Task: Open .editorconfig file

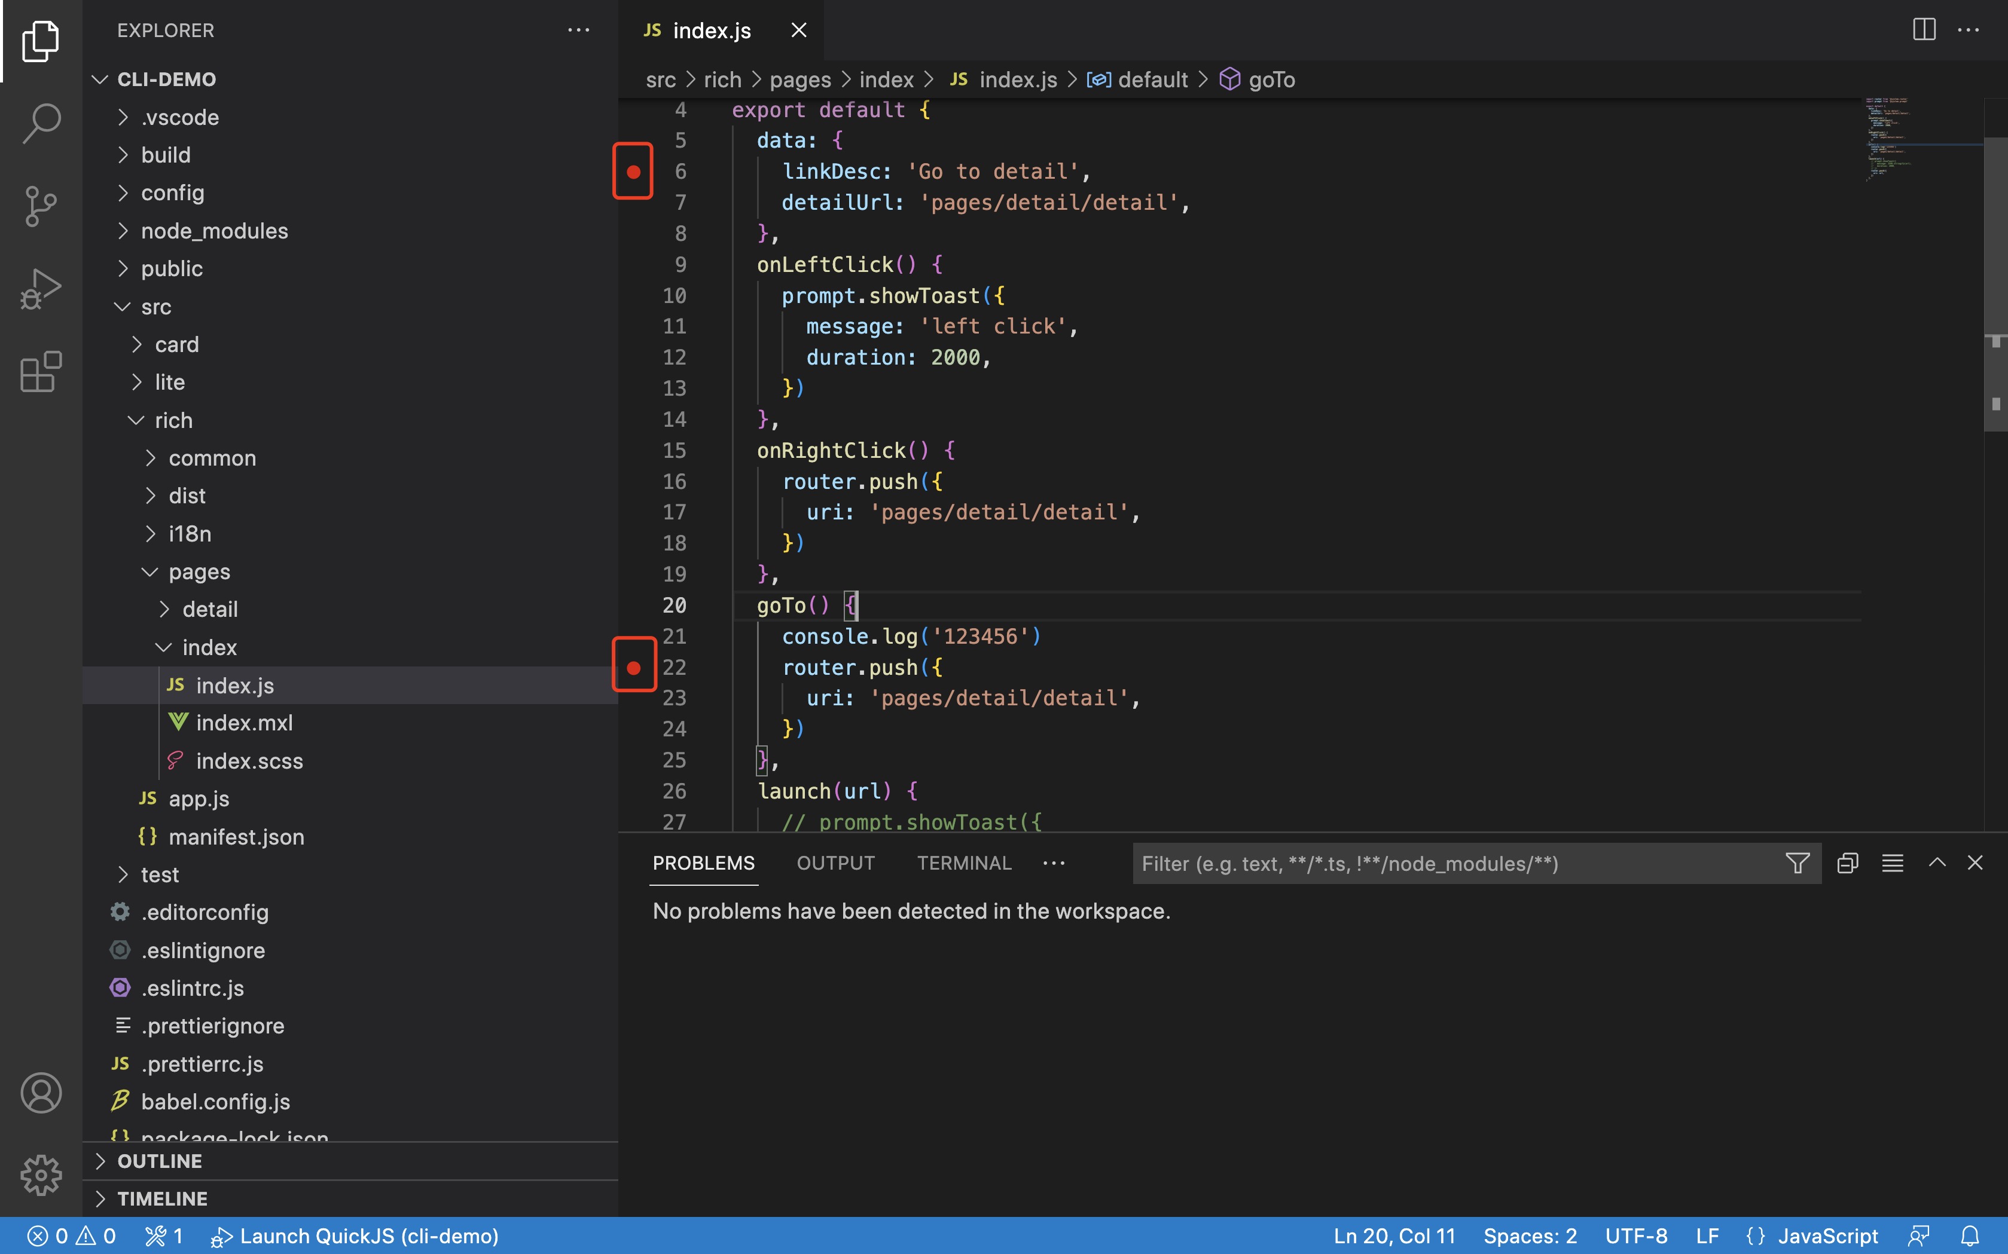Action: pyautogui.click(x=350, y=912)
